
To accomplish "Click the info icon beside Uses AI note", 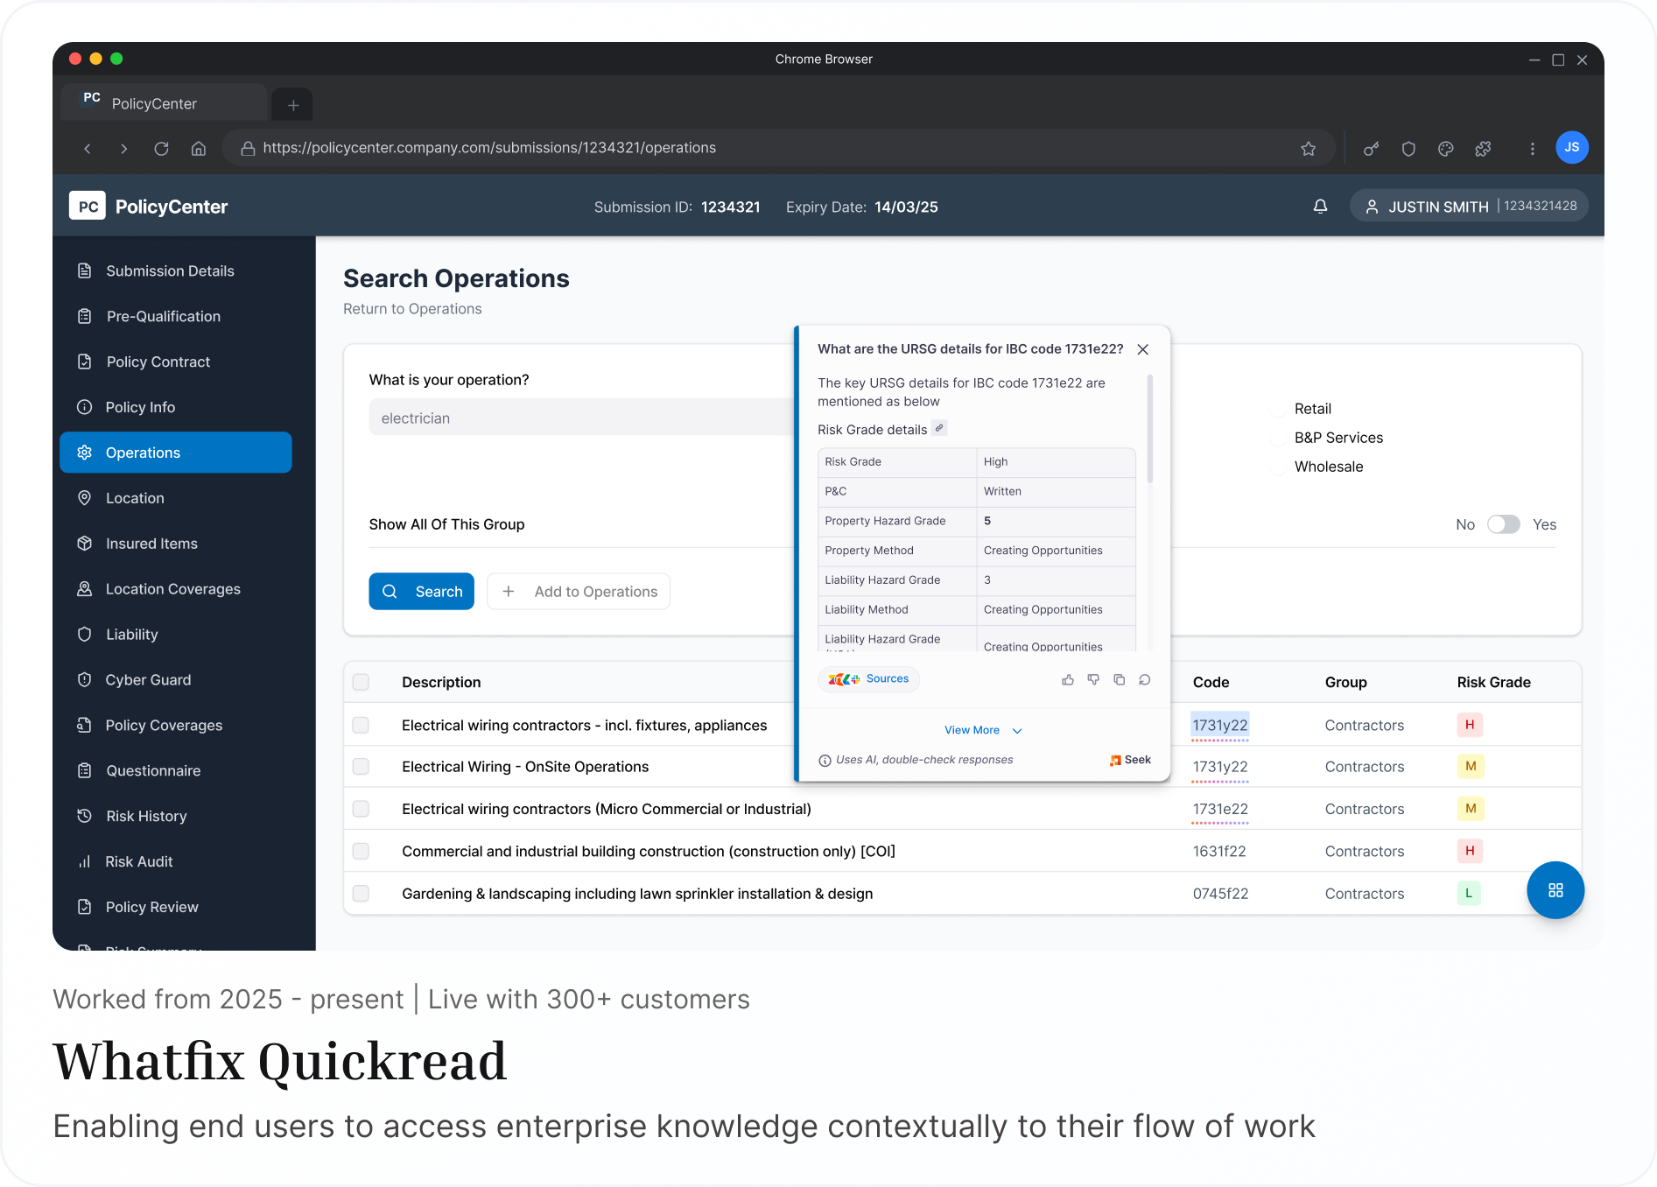I will pyautogui.click(x=825, y=761).
